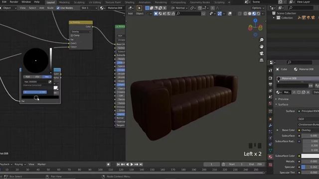Open the View Layer properties tab
This screenshot has height=179, width=319.
[x=270, y=90]
